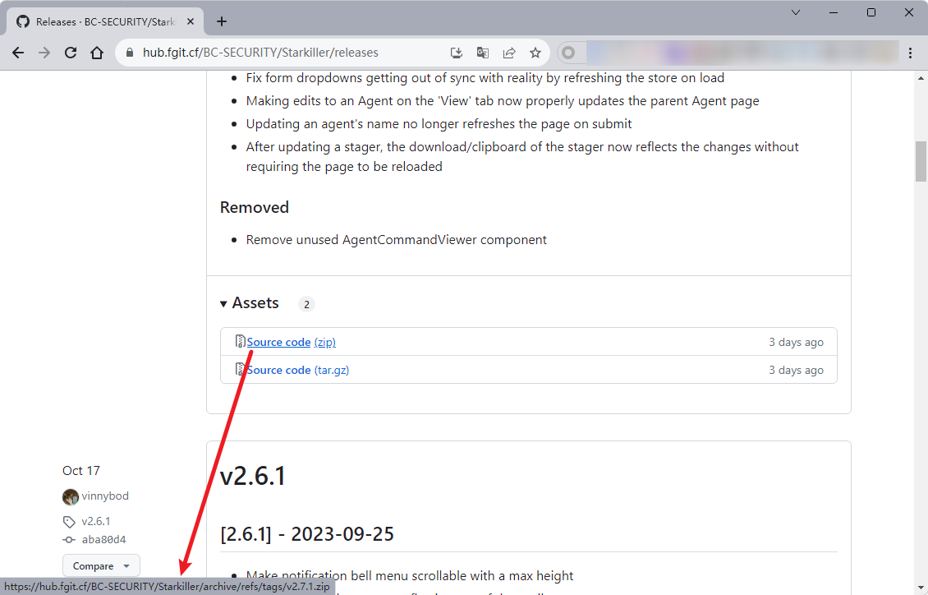Image resolution: width=928 pixels, height=595 pixels.
Task: Open vinnybod user profile
Action: tap(105, 496)
